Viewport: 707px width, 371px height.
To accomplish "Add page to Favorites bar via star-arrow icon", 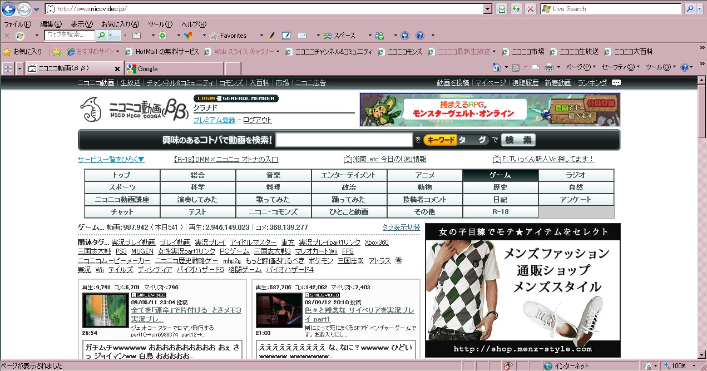I will click(x=56, y=52).
